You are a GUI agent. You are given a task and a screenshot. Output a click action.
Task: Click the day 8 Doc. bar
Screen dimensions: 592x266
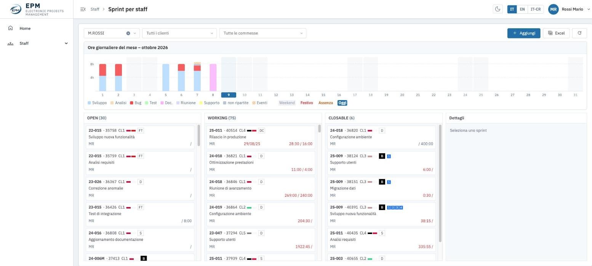(213, 78)
